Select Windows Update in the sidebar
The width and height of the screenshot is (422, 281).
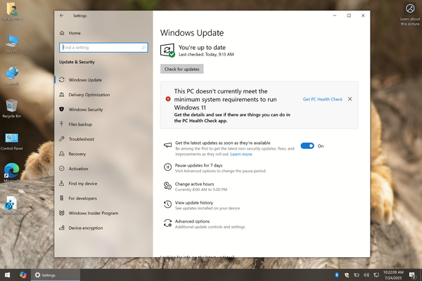click(x=103, y=80)
